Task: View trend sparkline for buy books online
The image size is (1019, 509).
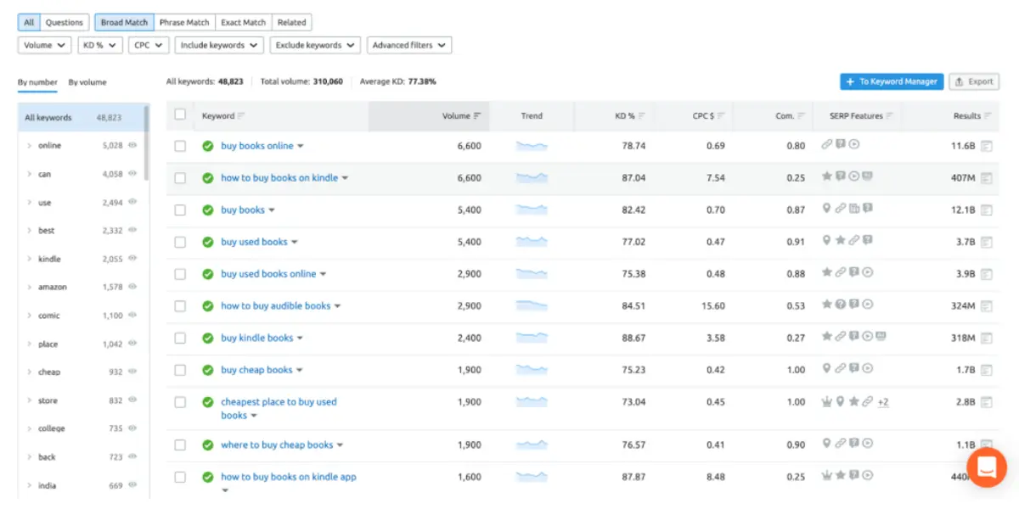Action: (x=532, y=146)
